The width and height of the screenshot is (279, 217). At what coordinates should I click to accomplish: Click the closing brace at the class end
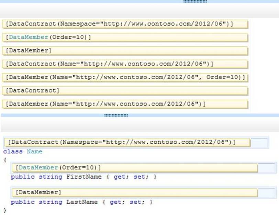(x=5, y=209)
